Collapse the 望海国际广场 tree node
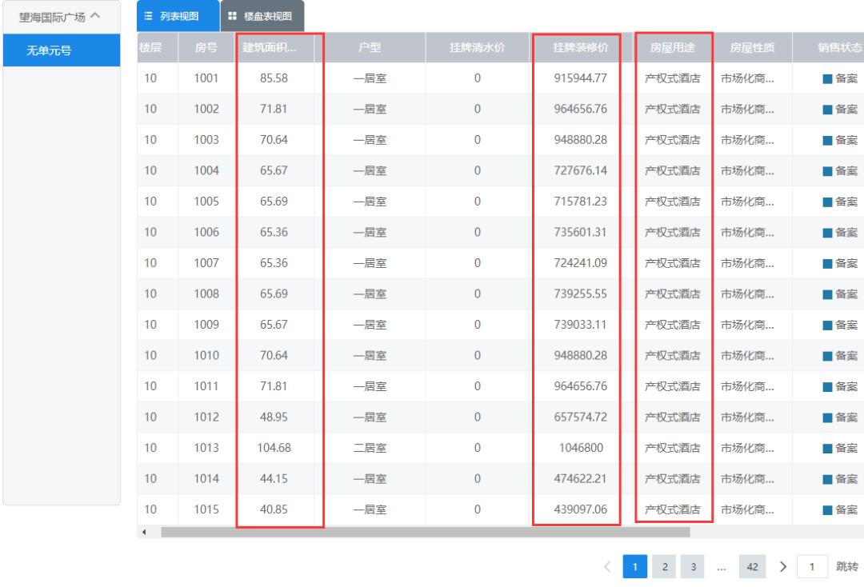 [95, 16]
